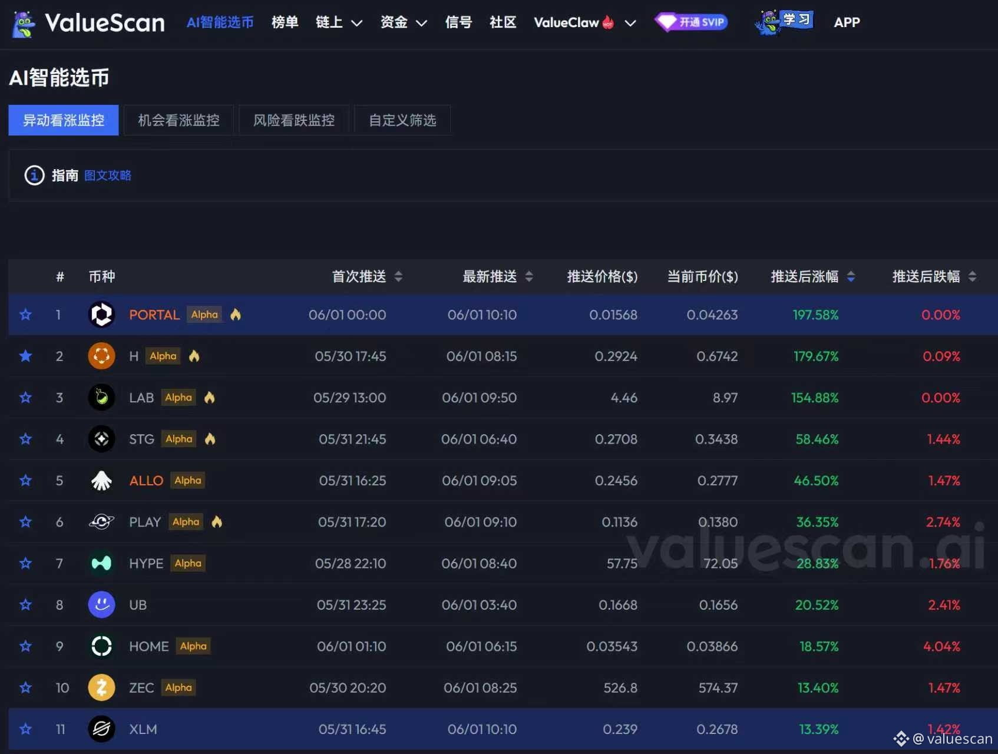This screenshot has width=998, height=754.
Task: Click the 开通 SVIP button
Action: point(692,22)
